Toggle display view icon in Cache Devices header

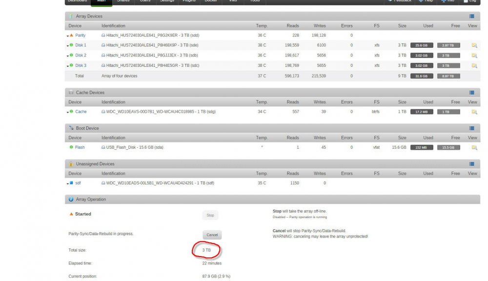[x=472, y=92]
